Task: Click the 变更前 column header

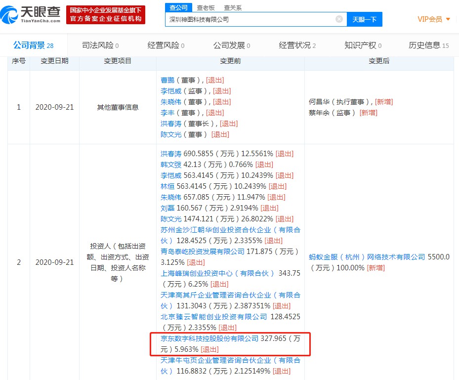Action: click(x=230, y=61)
